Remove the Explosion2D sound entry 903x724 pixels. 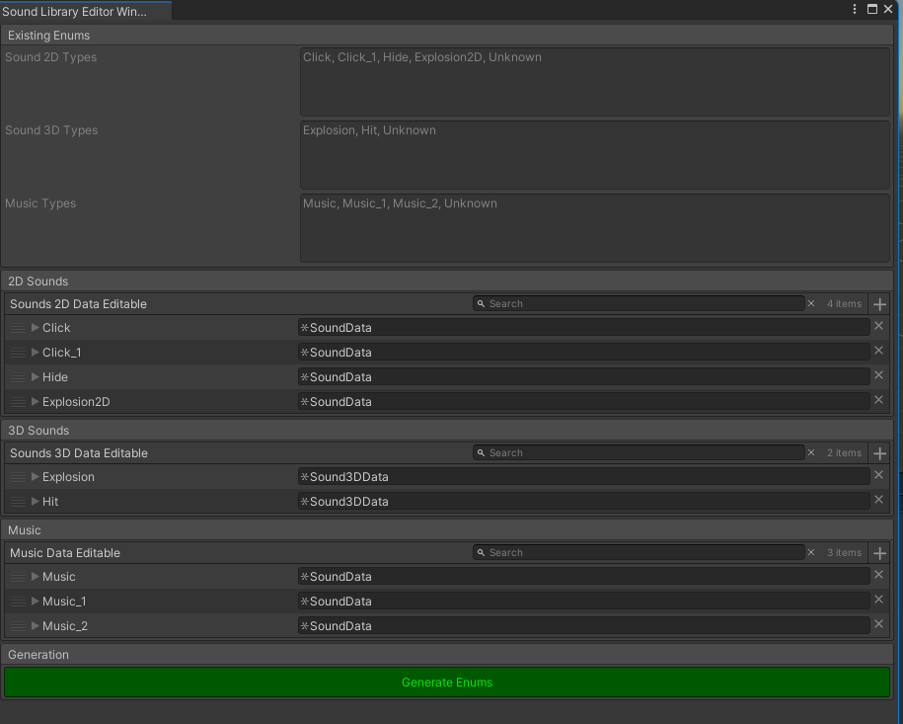878,401
